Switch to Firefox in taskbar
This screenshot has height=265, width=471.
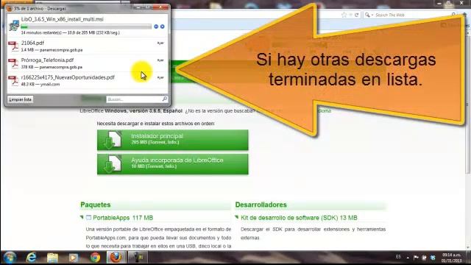[116, 258]
